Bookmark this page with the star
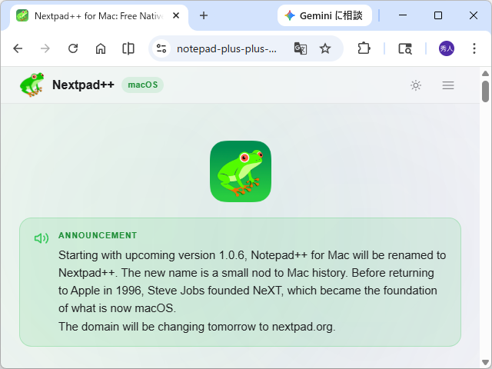The width and height of the screenshot is (492, 369). click(x=325, y=48)
